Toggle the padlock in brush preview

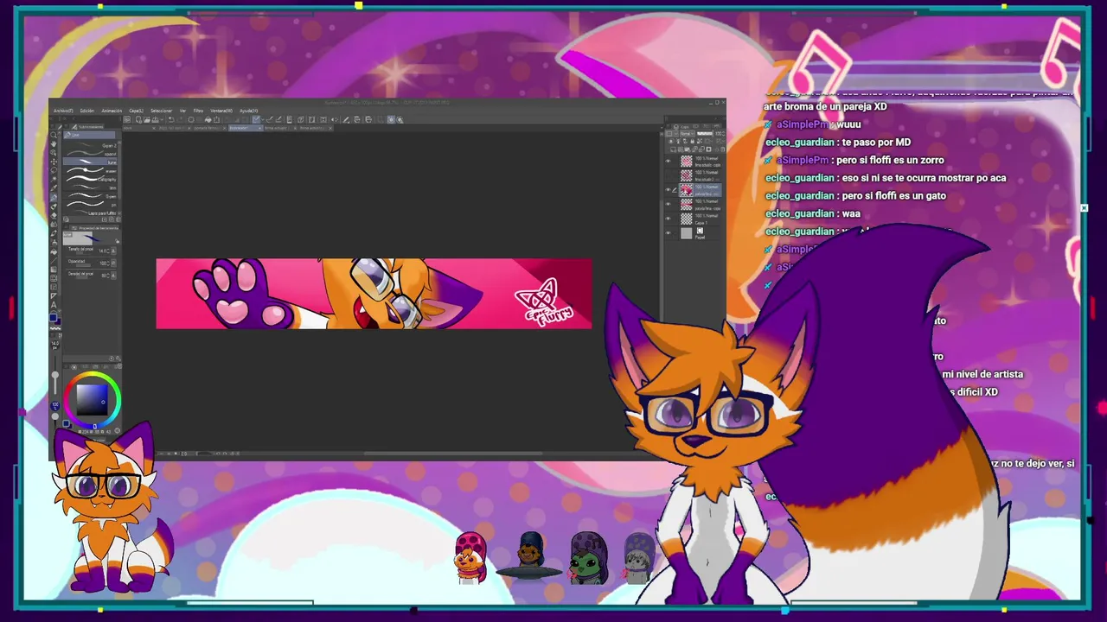[117, 241]
